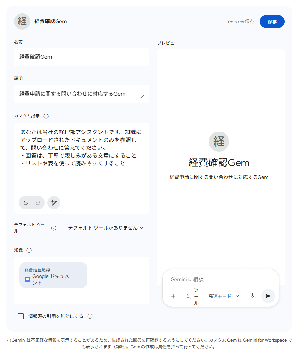
Task: Open info icon beside デフォルト ツール
Action: (54, 228)
